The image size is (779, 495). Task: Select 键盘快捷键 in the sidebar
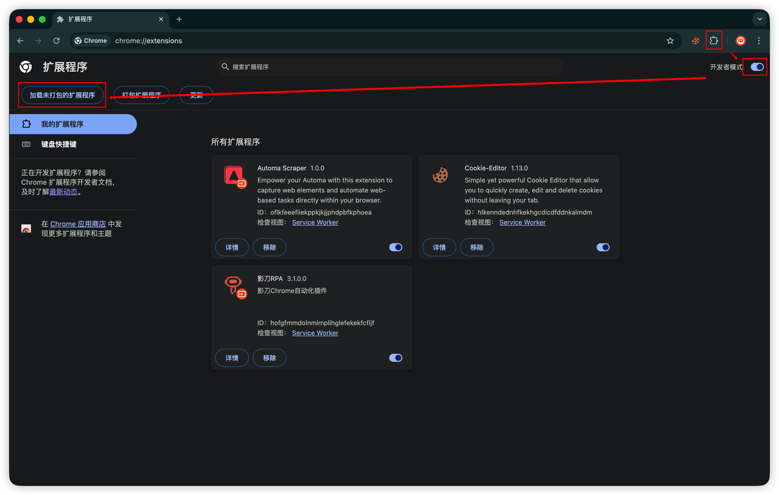point(58,144)
